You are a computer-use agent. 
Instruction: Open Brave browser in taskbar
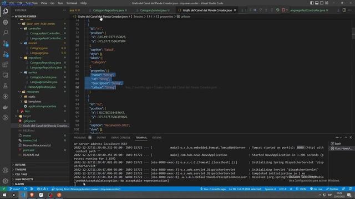click(32, 195)
